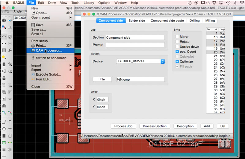Select the Meander tool
The width and height of the screenshot is (245, 159).
pos(4,106)
